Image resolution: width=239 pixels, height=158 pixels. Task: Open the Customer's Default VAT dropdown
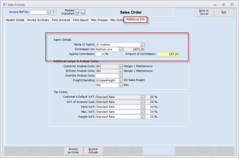click(142, 97)
